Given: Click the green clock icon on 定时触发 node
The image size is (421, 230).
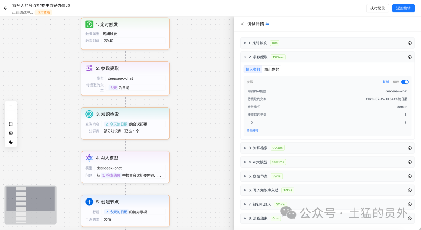Looking at the screenshot, I should pos(89,25).
